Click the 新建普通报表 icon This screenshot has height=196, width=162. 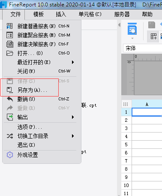tap(10, 26)
